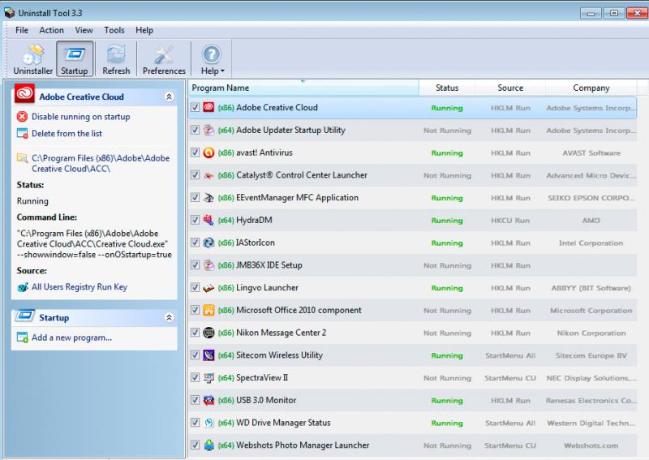
Task: Collapse the Adobe Creative Cloud details panel
Action: (169, 97)
